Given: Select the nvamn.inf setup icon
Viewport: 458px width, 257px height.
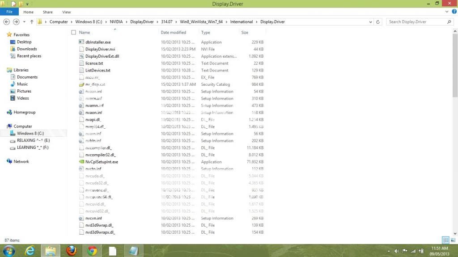Looking at the screenshot, I should [x=81, y=105].
